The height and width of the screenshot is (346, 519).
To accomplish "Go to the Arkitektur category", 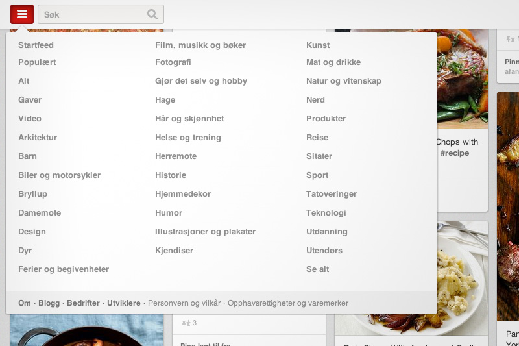I will [x=38, y=138].
